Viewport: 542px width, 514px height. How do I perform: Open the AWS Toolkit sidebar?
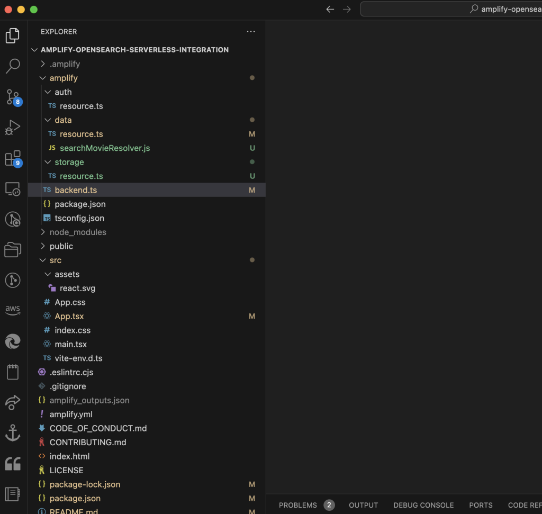[13, 310]
